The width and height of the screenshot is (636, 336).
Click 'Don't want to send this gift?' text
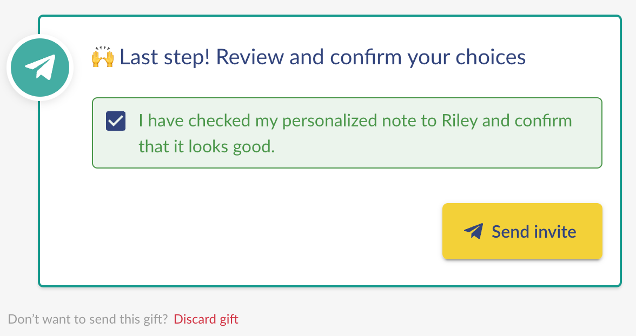tap(88, 319)
